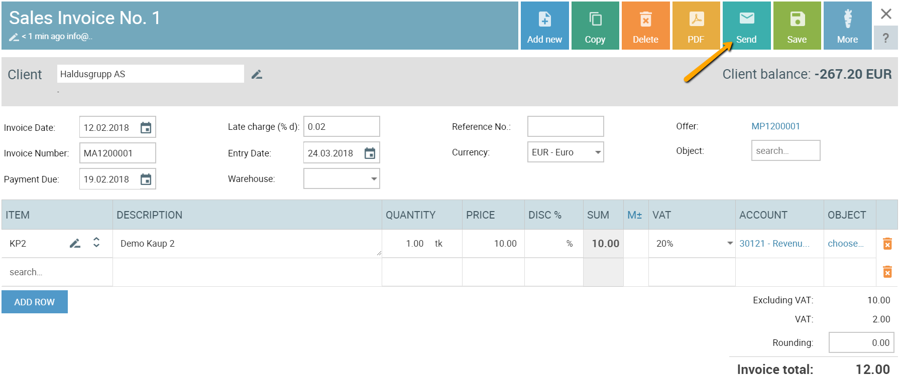Toggle the KP2 item row up-down arrows
The image size is (901, 385).
tap(96, 243)
